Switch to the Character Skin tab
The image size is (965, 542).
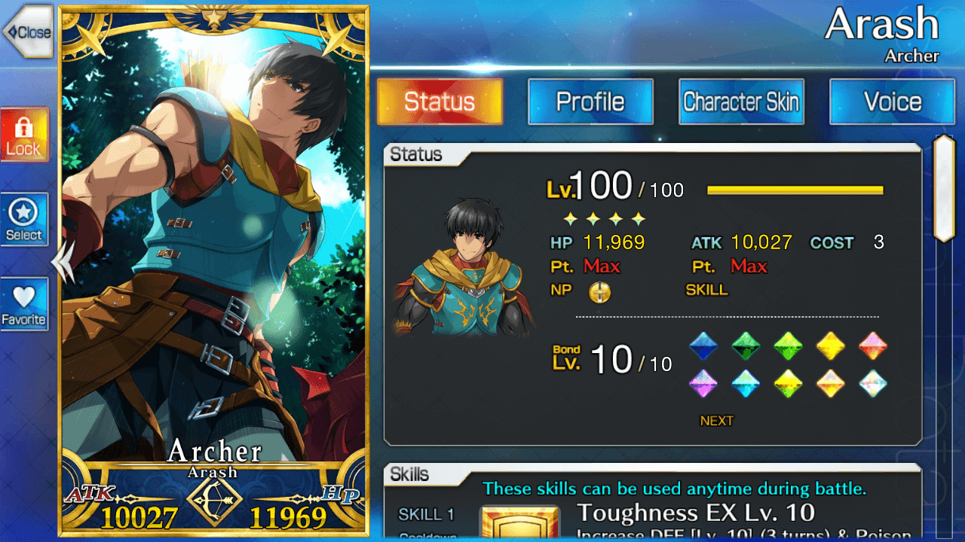741,102
